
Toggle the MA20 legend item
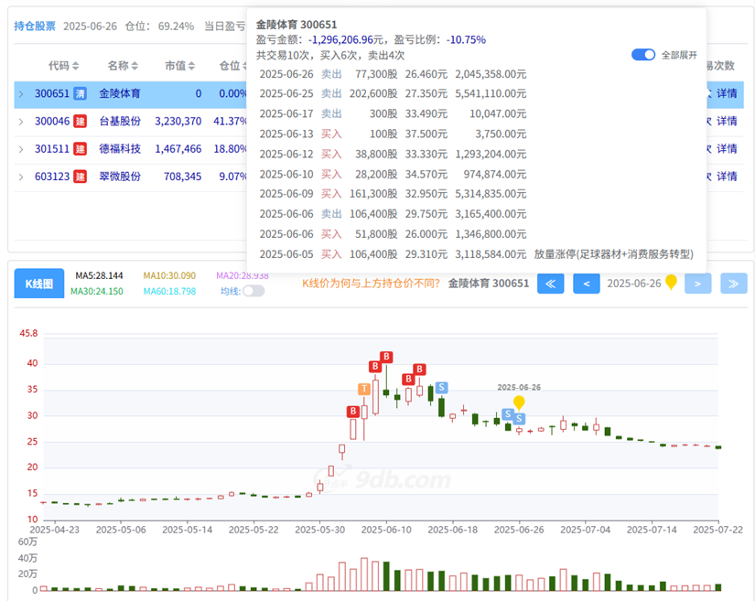tap(243, 275)
